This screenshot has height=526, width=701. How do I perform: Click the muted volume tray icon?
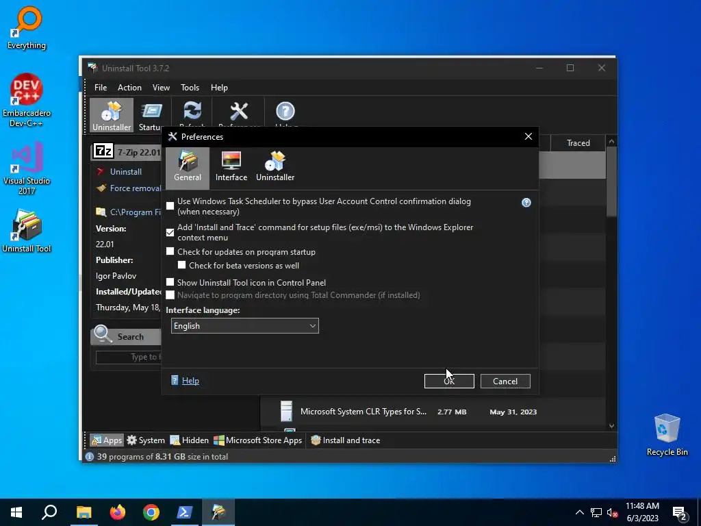pos(612,512)
